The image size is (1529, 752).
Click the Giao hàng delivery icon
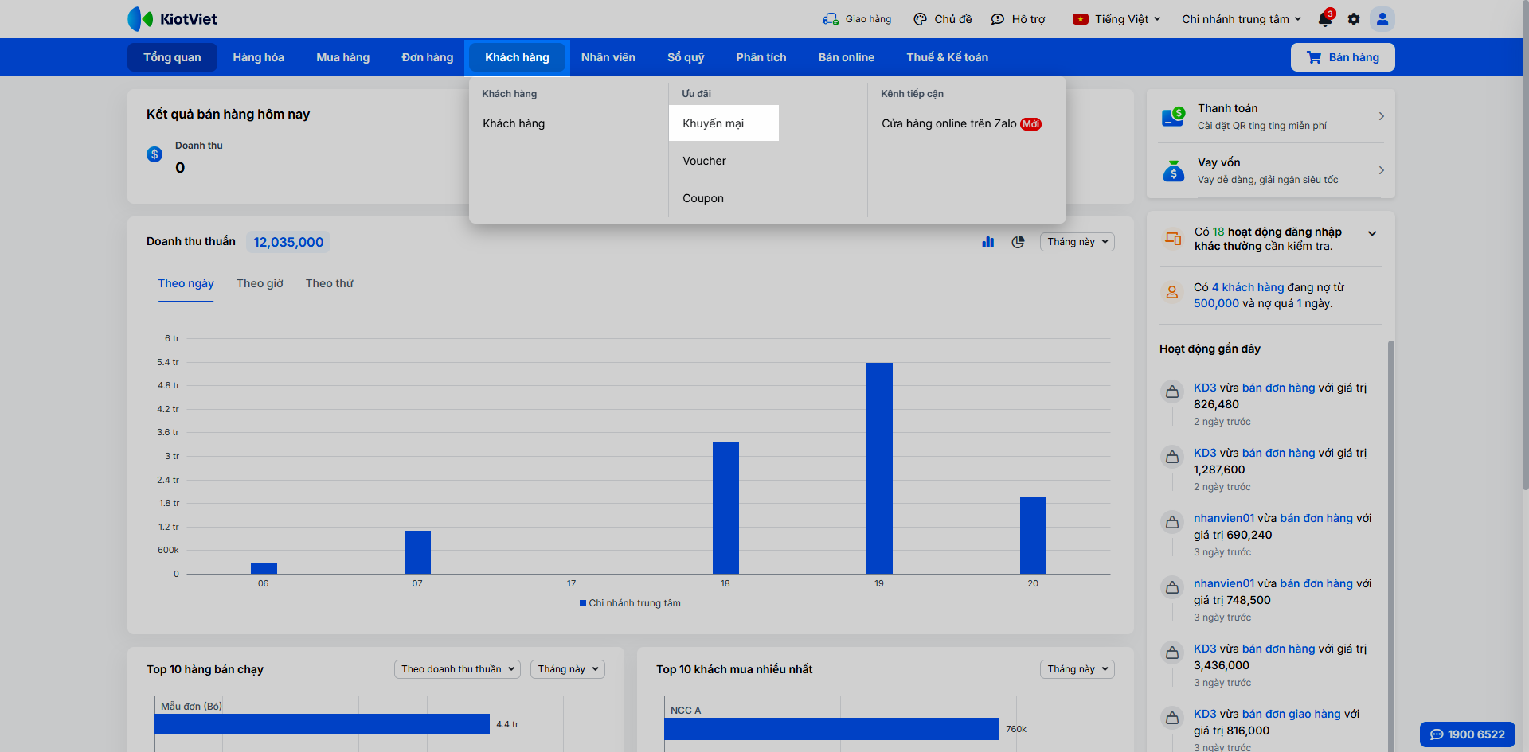[x=831, y=19]
